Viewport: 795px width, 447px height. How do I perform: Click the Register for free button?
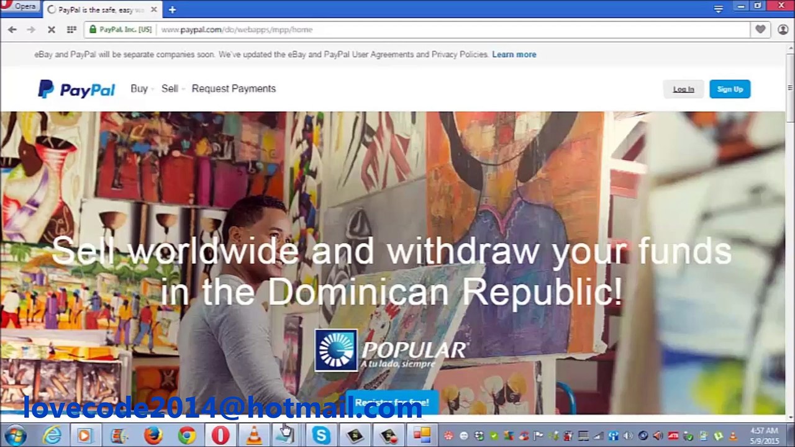pyautogui.click(x=392, y=403)
